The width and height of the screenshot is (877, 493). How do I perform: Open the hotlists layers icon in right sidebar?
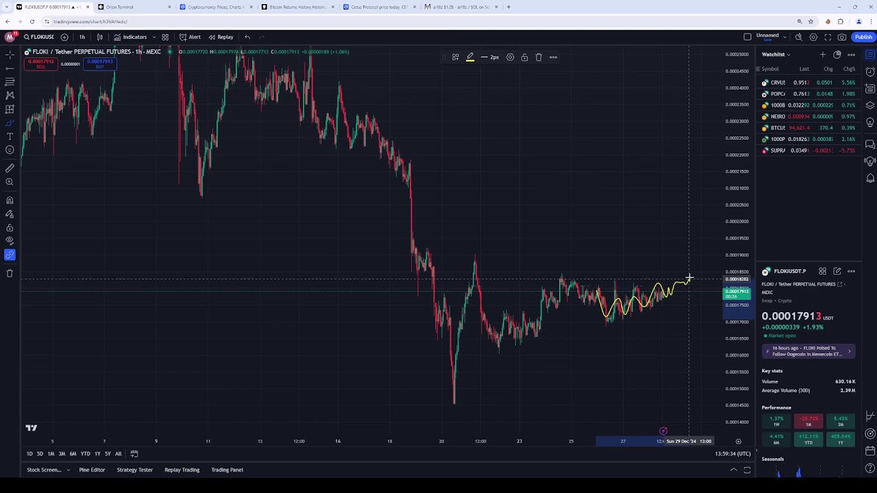click(x=870, y=105)
